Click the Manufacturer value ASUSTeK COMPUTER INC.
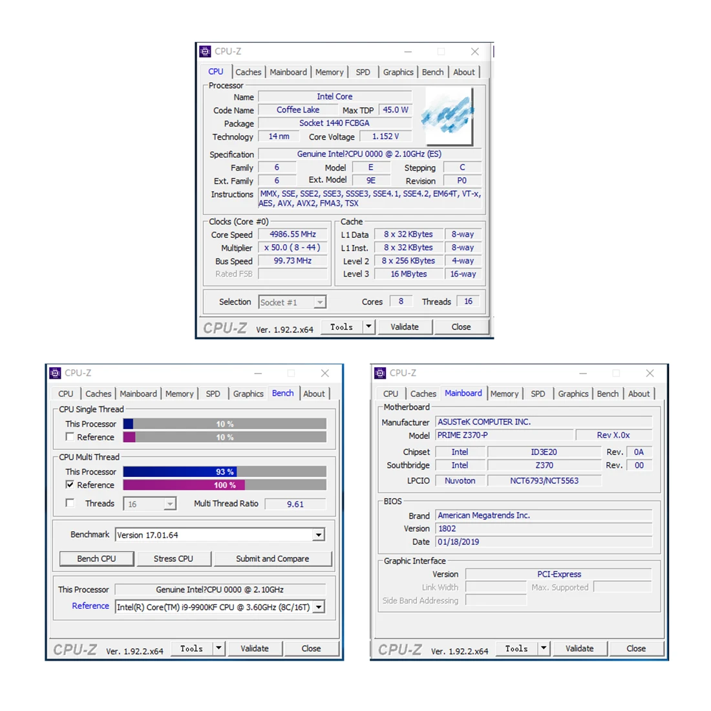 (543, 421)
